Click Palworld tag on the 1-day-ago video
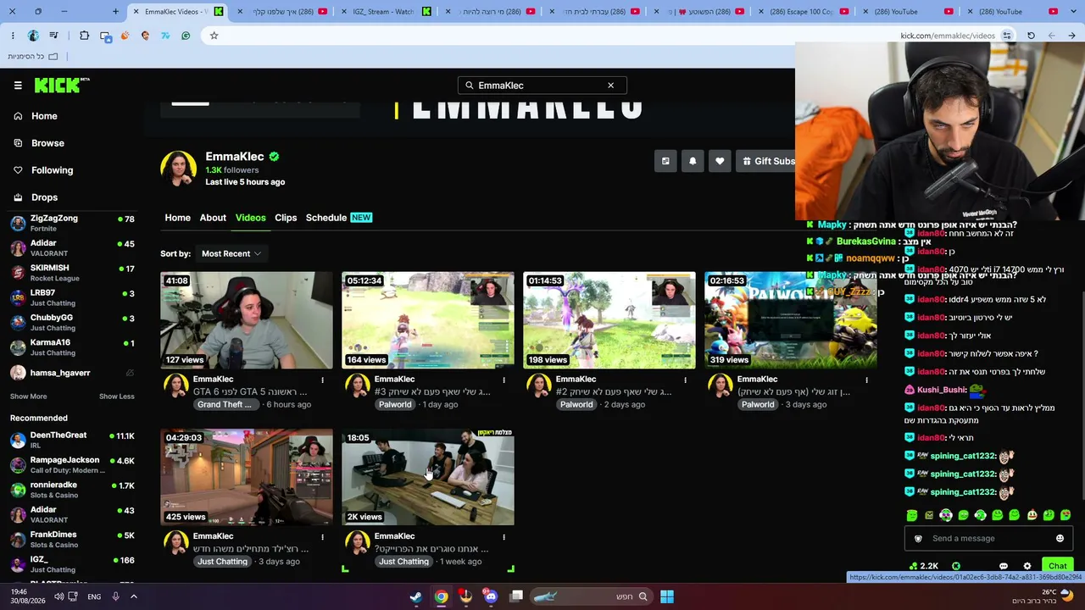Screen dimensions: 1085x610 point(395,405)
